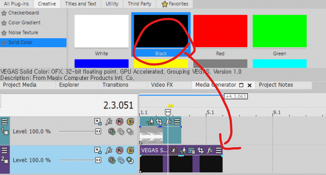Click the 2.3.051 timecode display
326x175 pixels.
pyautogui.click(x=118, y=105)
